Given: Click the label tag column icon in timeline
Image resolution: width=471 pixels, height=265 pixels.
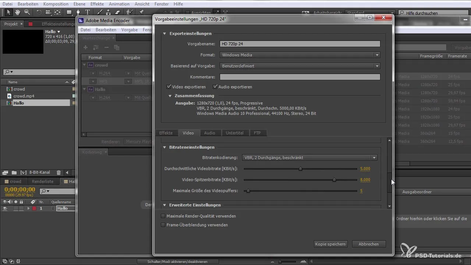Looking at the screenshot, I should click(x=33, y=202).
